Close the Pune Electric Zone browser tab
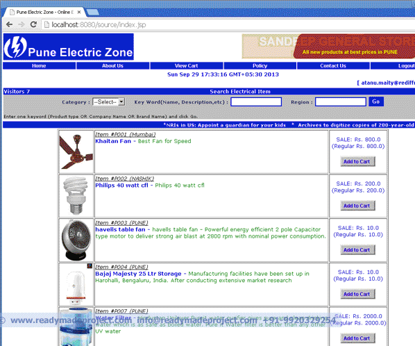The height and width of the screenshot is (346, 415). (x=79, y=13)
